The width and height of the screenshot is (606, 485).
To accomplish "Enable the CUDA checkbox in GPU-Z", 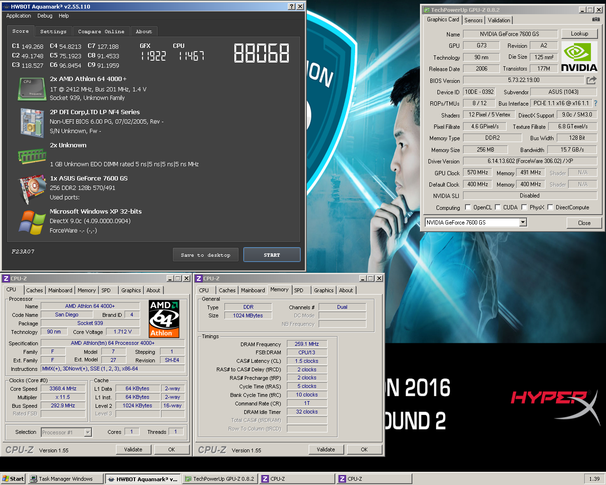I will pos(498,207).
